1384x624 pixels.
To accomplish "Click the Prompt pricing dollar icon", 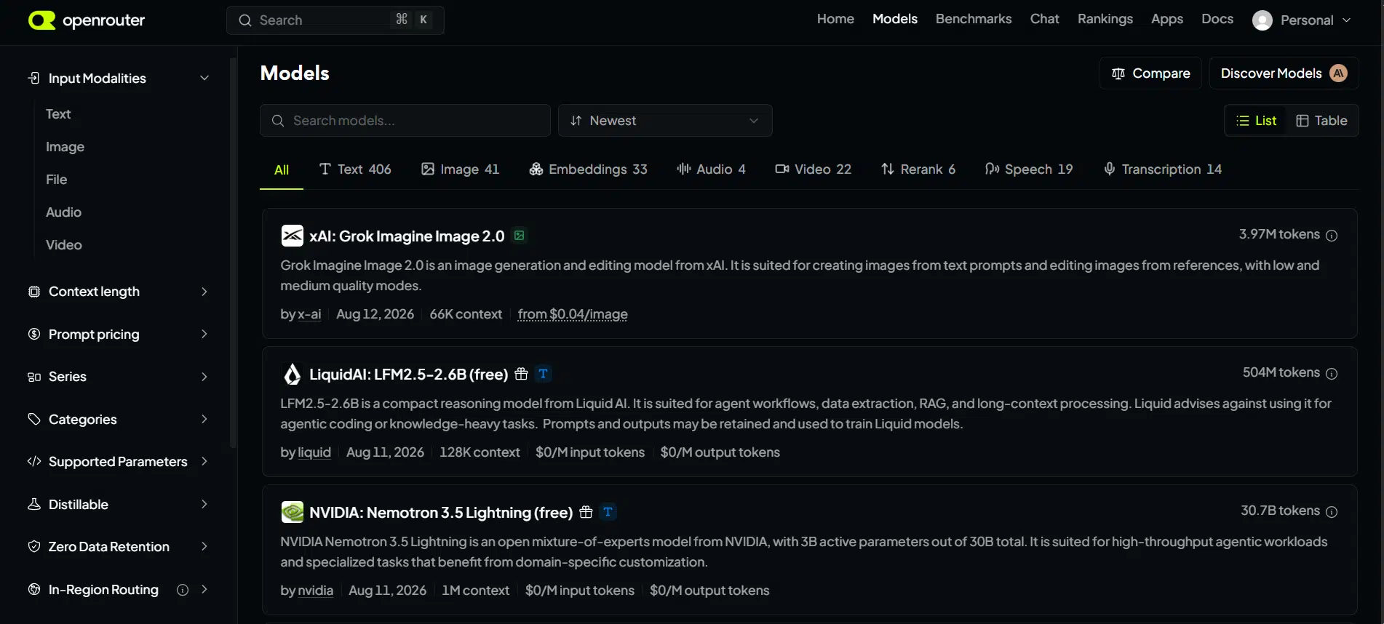I will pos(33,334).
